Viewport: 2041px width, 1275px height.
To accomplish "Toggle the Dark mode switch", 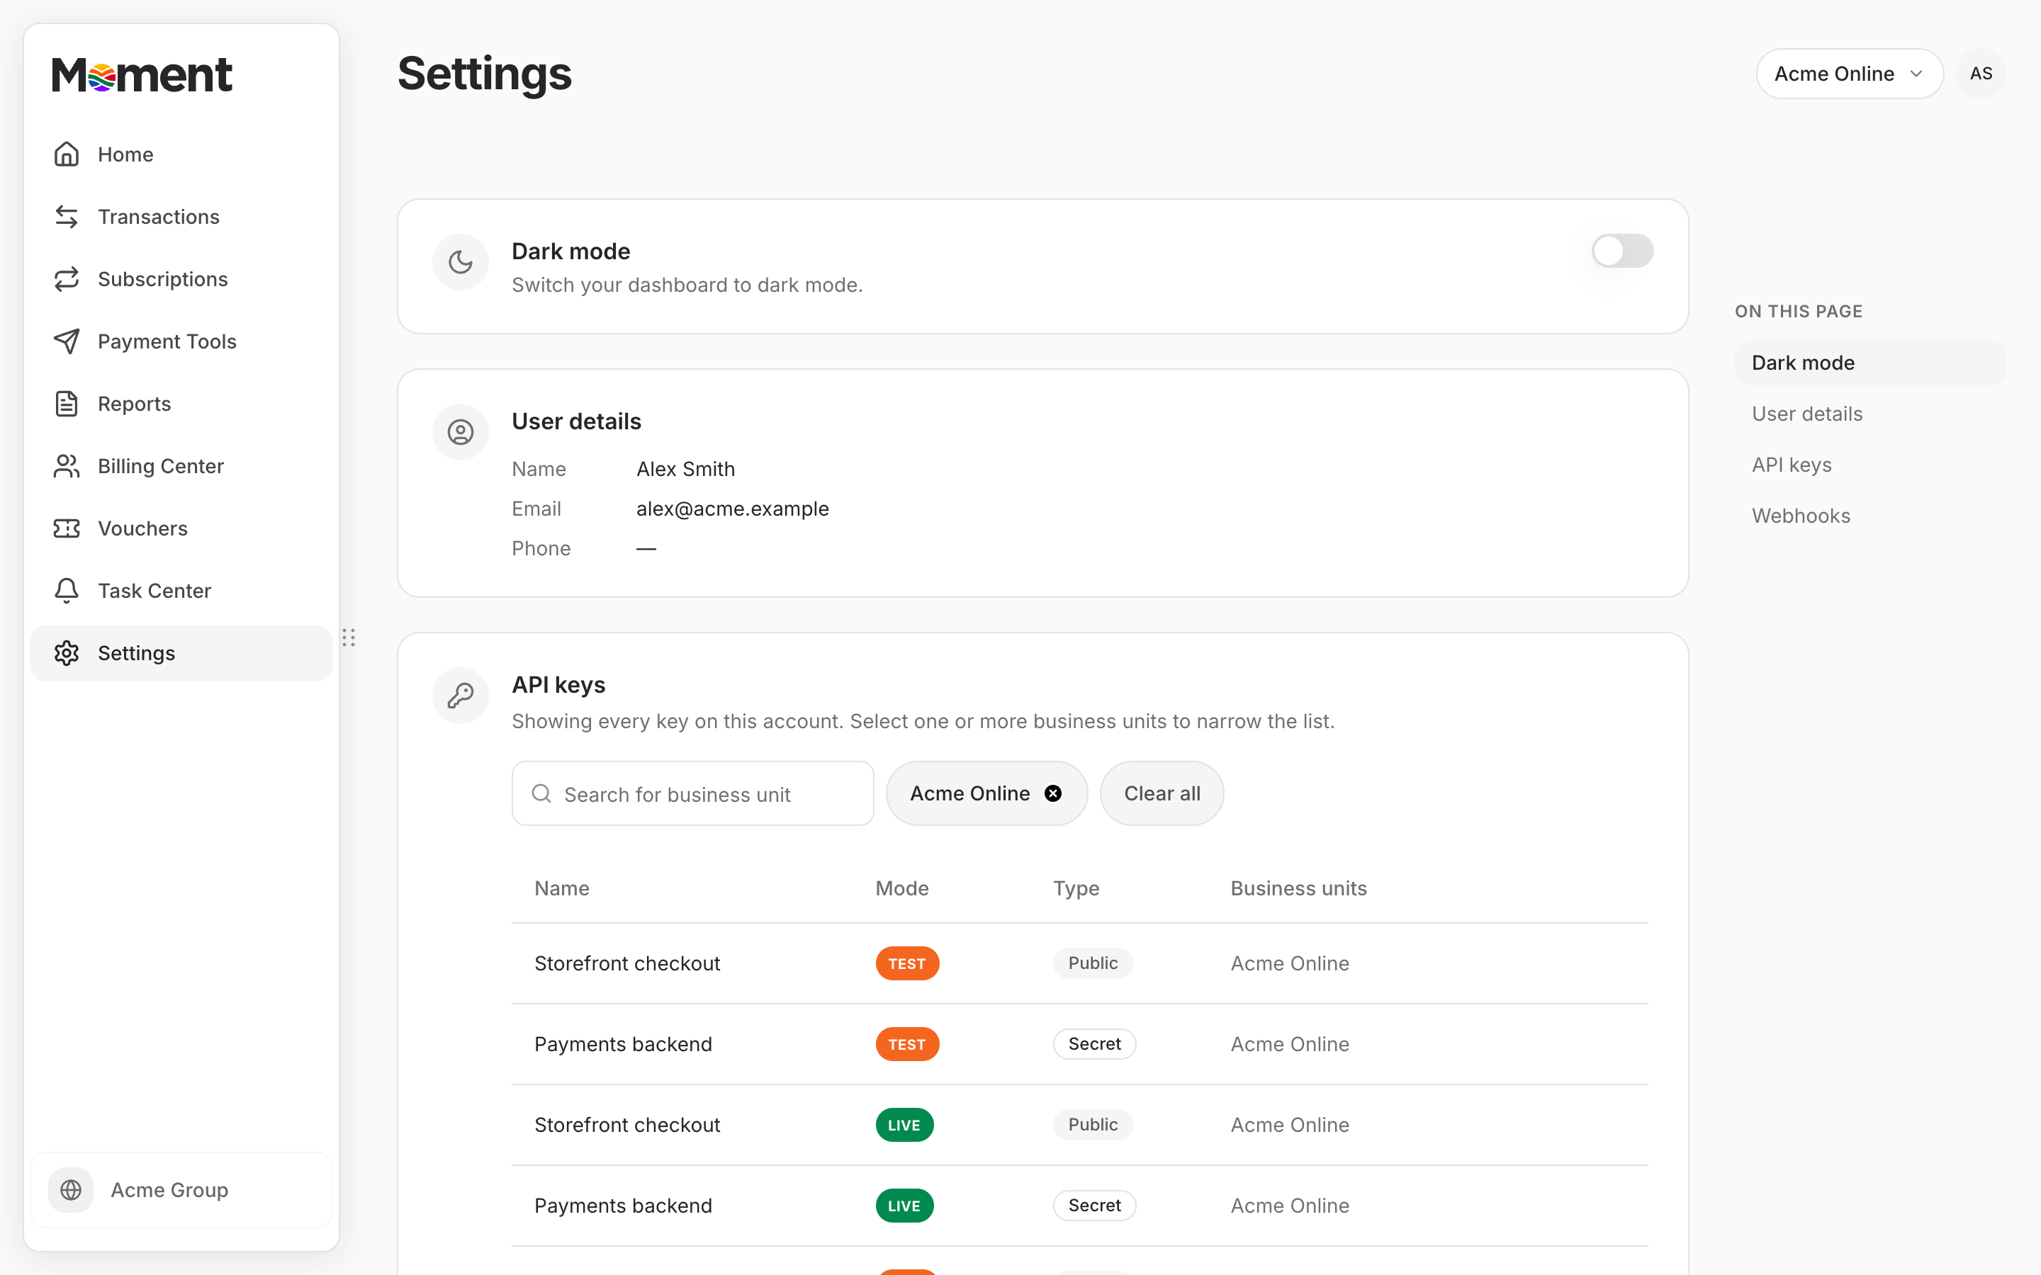I will [x=1622, y=251].
